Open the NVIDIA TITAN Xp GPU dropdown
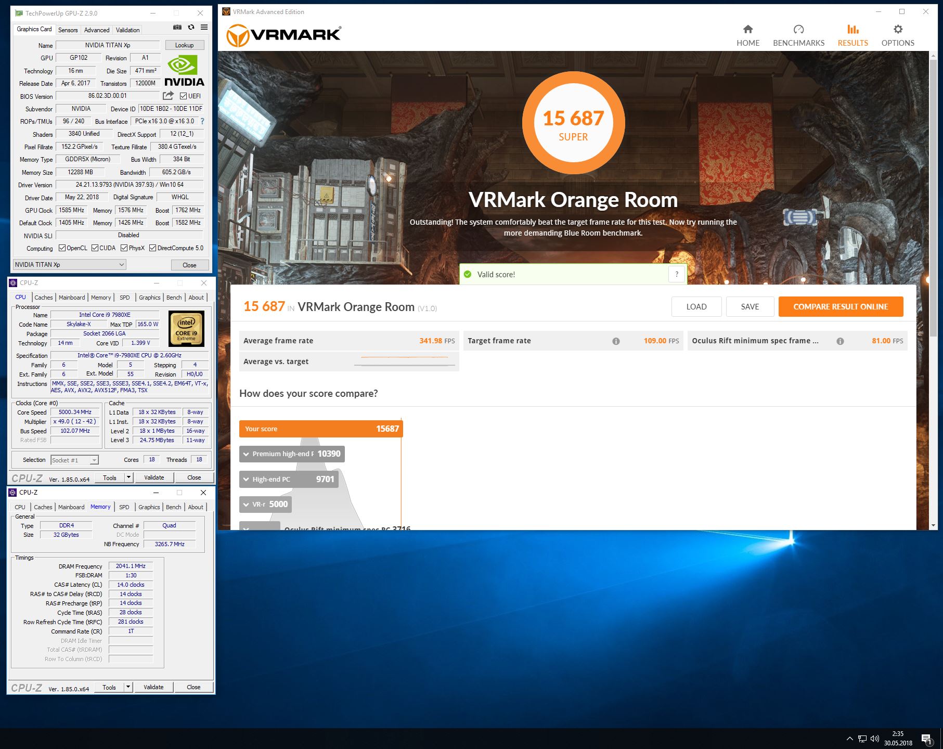Image resolution: width=943 pixels, height=749 pixels. tap(69, 265)
